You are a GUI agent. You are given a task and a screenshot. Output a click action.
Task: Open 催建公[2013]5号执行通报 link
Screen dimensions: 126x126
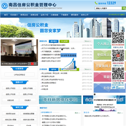[x=51, y=122]
